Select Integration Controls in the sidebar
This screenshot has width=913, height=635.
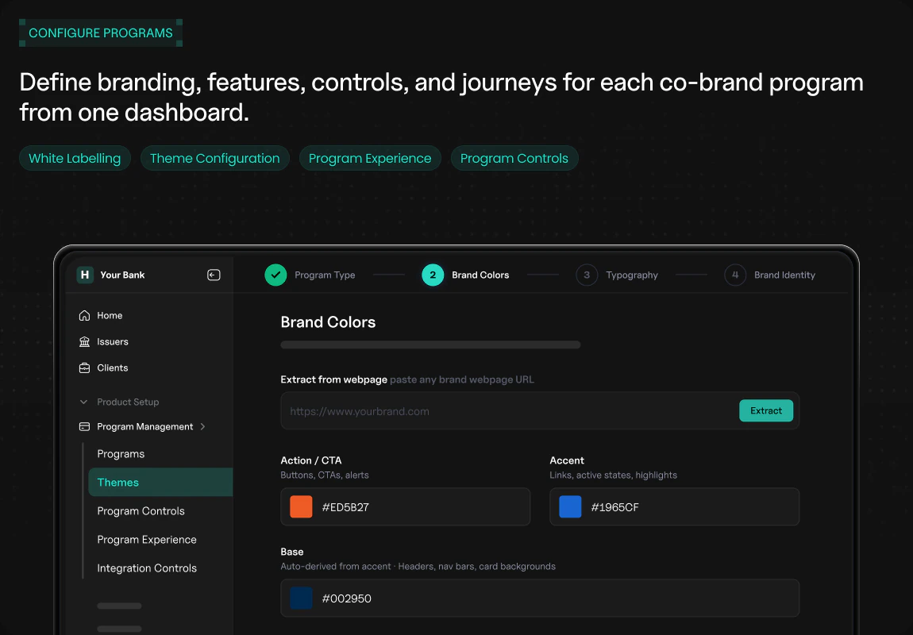(x=147, y=568)
